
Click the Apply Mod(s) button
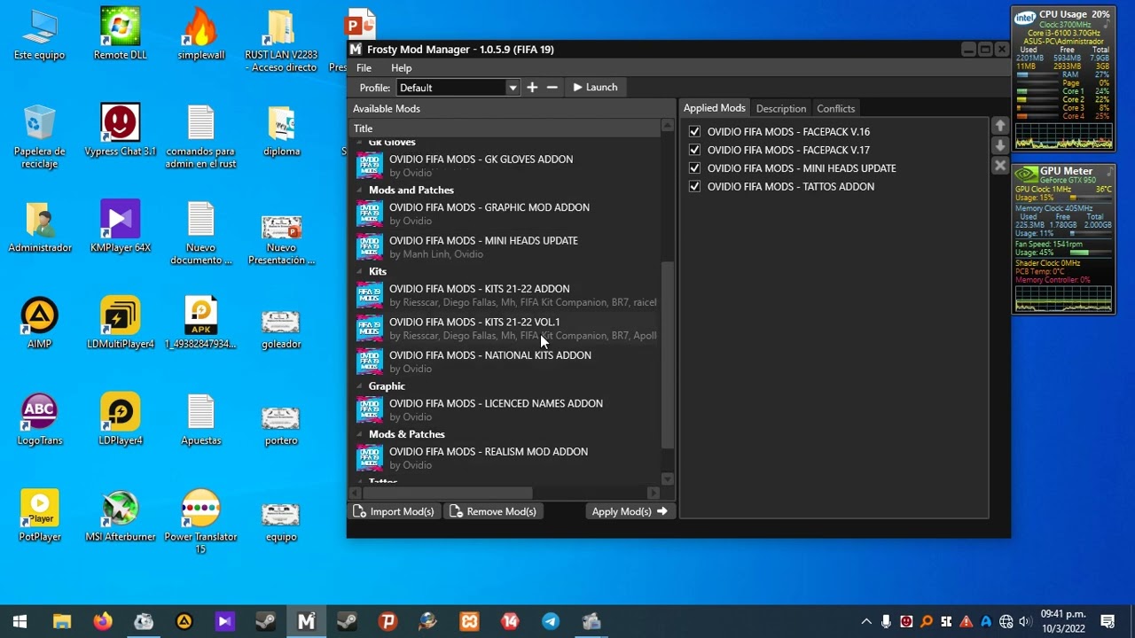coord(630,511)
